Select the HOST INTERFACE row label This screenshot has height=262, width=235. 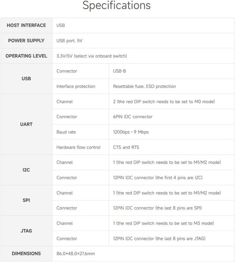pos(26,25)
